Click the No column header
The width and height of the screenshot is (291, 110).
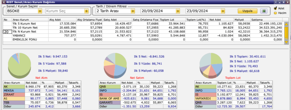[7, 20]
